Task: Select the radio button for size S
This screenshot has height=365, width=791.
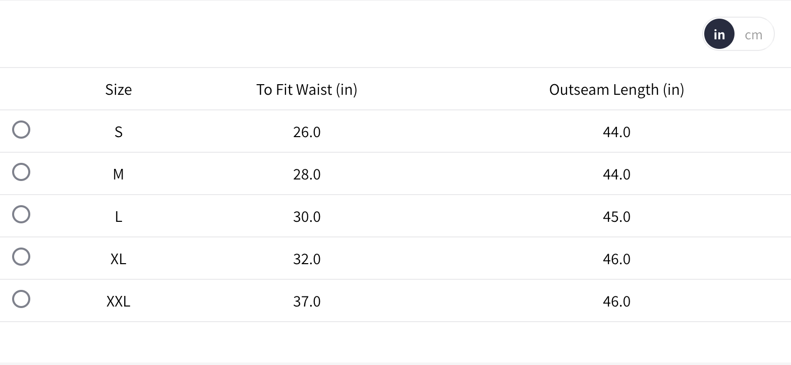Action: point(21,130)
